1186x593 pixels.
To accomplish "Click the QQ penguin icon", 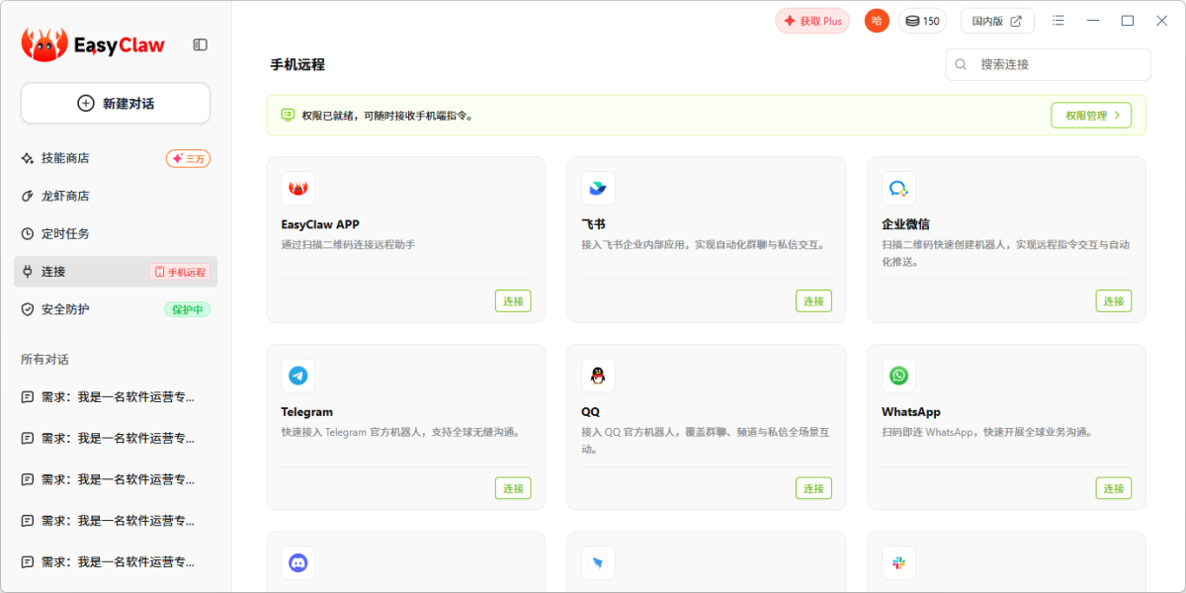I will [598, 376].
